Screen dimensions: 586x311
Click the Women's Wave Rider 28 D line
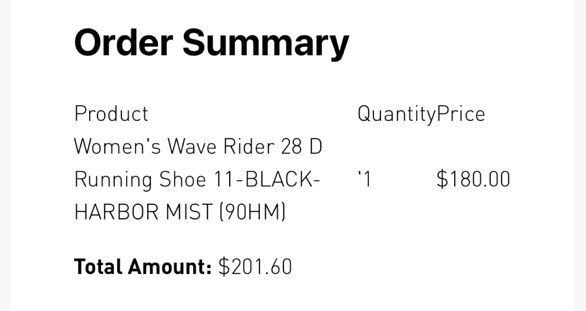click(x=198, y=147)
